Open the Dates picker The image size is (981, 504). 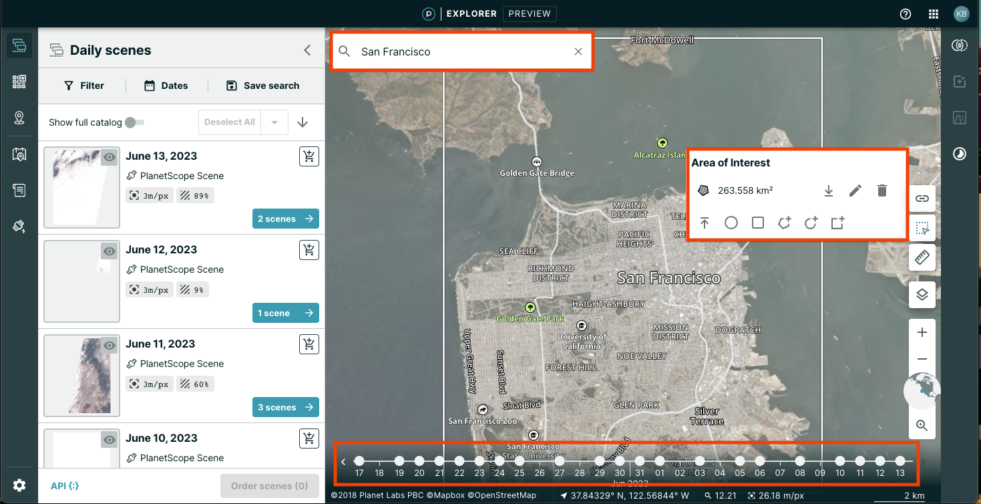[166, 86]
